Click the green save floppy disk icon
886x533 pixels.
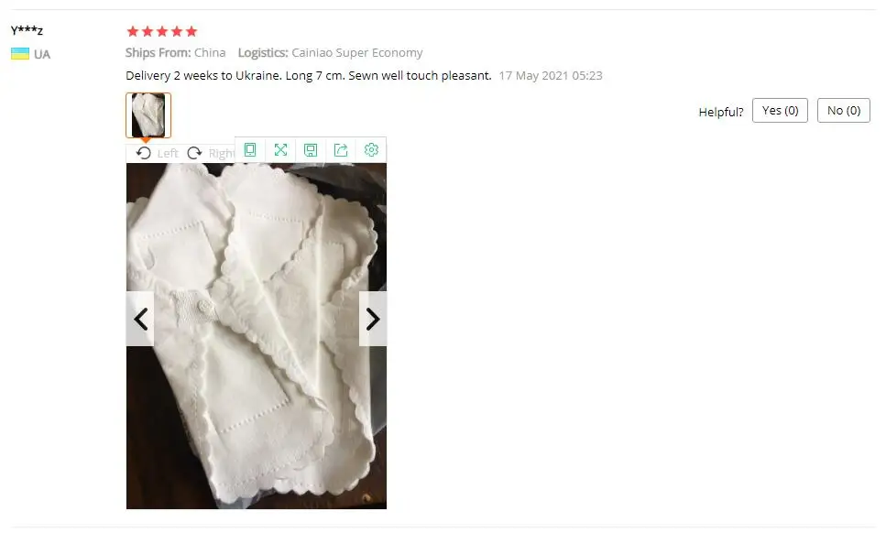(311, 149)
